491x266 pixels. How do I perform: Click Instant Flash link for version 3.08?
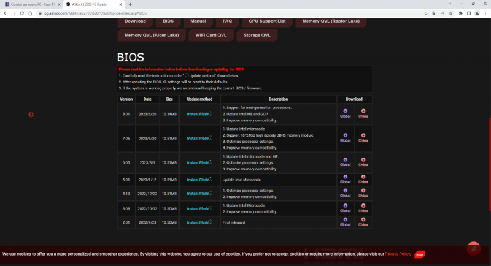tap(198, 208)
